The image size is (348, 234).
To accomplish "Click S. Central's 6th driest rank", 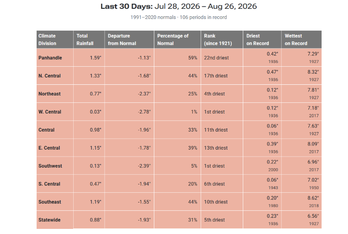I will point(215,184).
